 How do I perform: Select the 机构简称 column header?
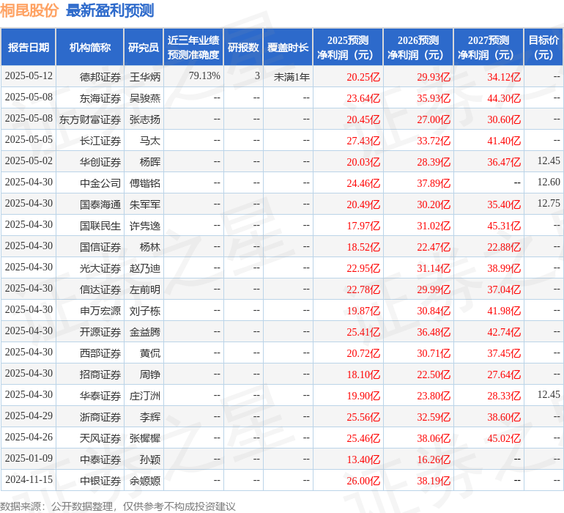[x=90, y=48]
